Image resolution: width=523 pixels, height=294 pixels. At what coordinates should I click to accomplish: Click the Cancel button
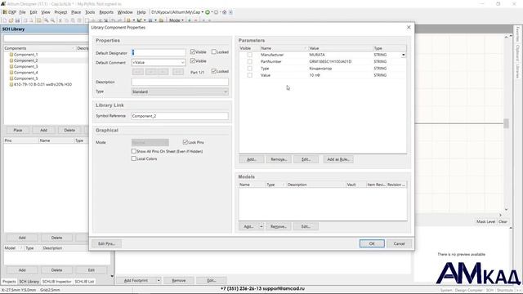(399, 243)
